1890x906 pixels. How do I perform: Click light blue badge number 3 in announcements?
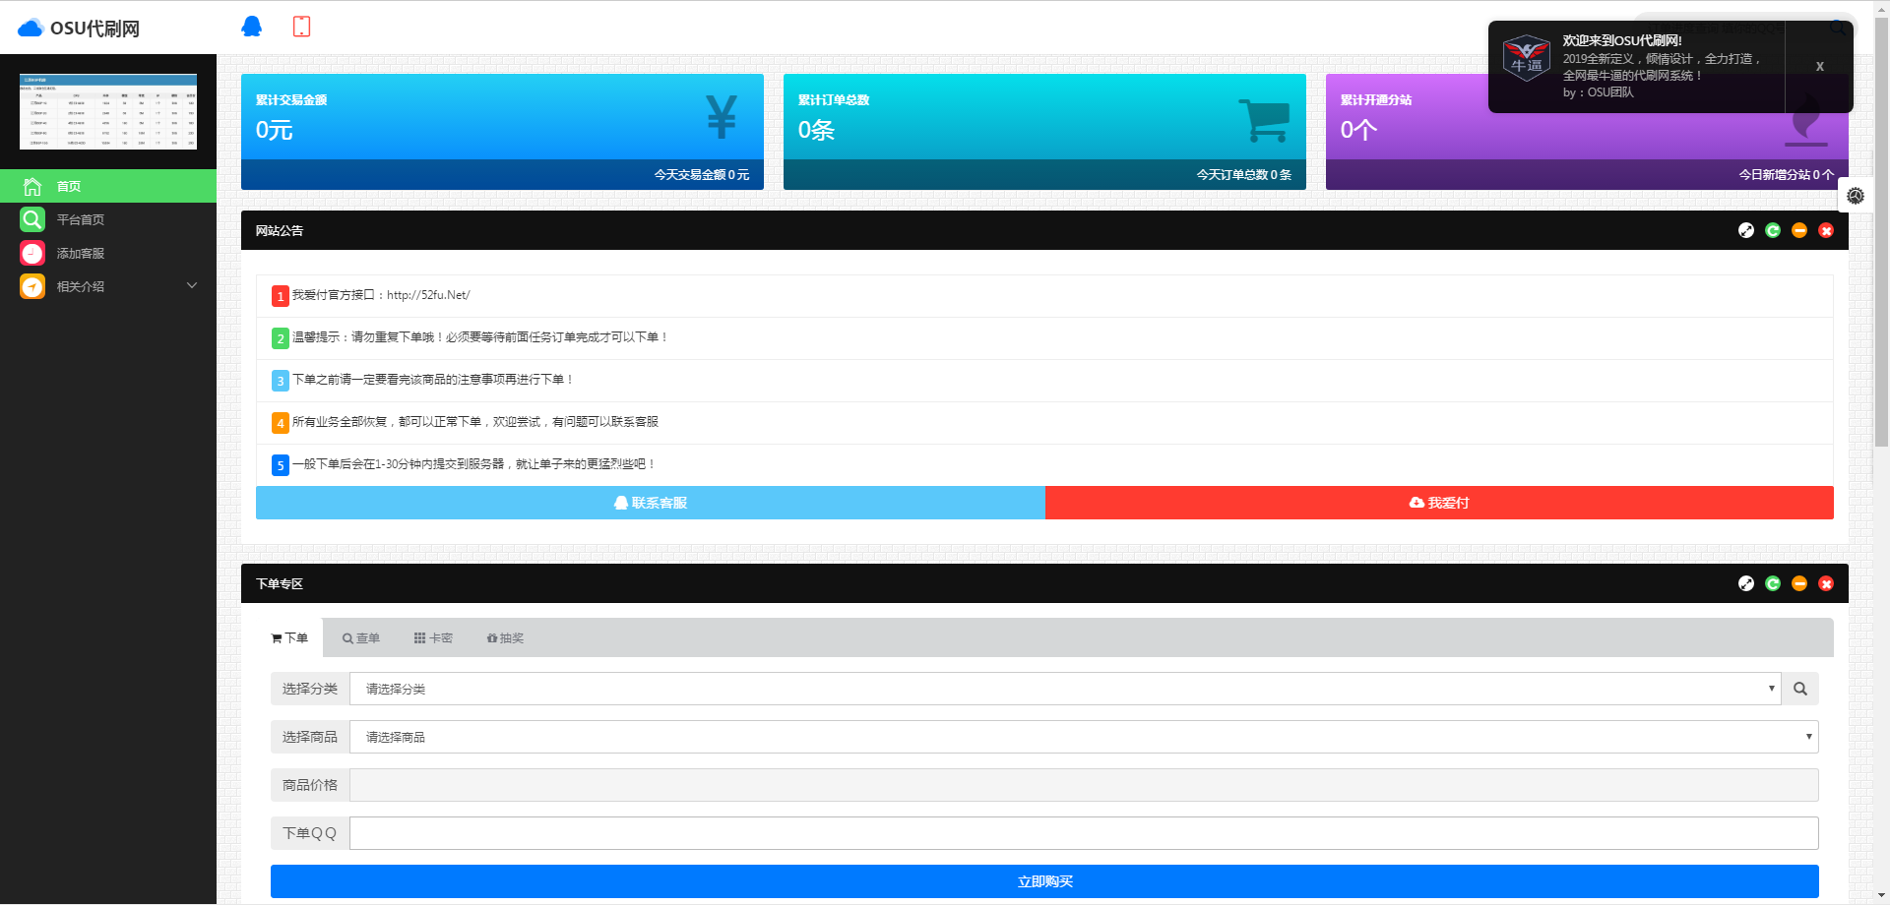[281, 381]
